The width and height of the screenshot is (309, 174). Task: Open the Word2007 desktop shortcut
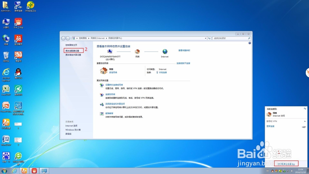click(x=6, y=141)
